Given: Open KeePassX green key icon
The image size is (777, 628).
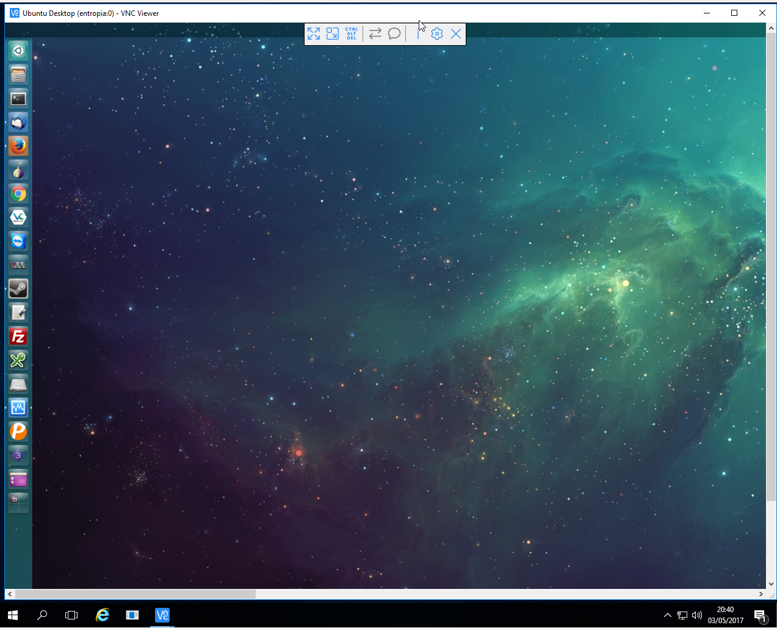Looking at the screenshot, I should (x=18, y=360).
